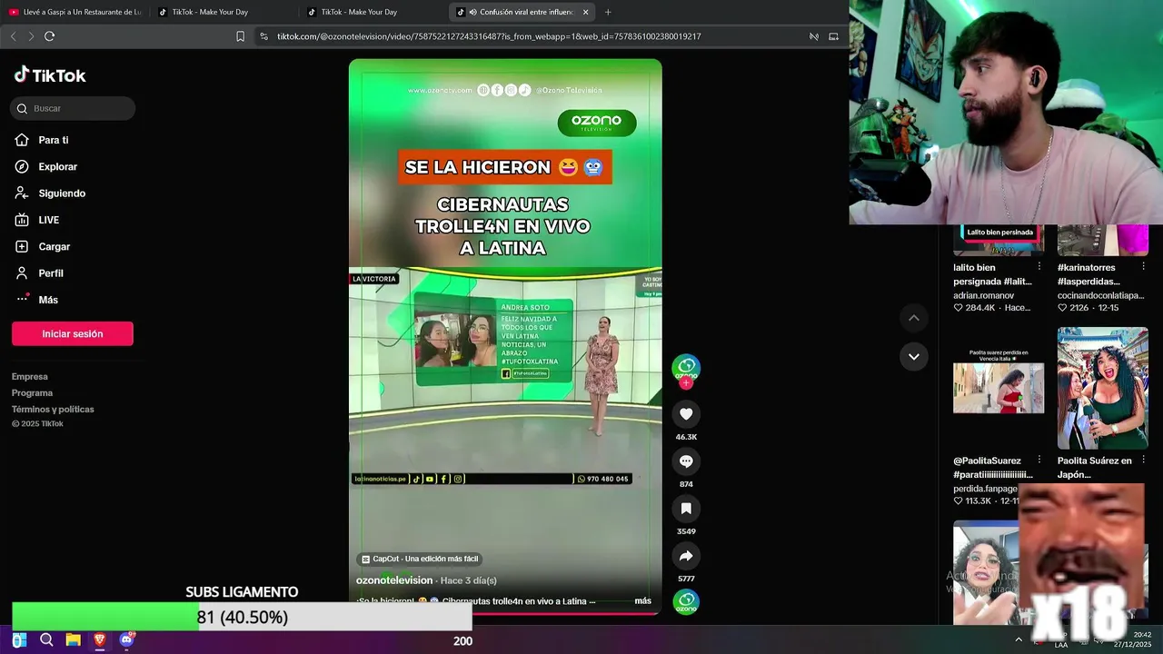Toggle the Brave shields icon in toolbar
The width and height of the screenshot is (1163, 654).
click(x=814, y=36)
